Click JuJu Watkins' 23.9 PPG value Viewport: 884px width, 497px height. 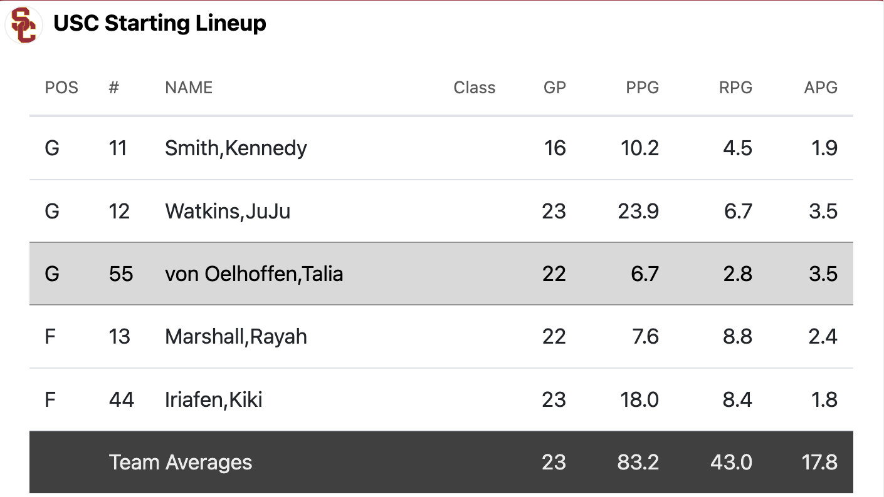point(638,212)
